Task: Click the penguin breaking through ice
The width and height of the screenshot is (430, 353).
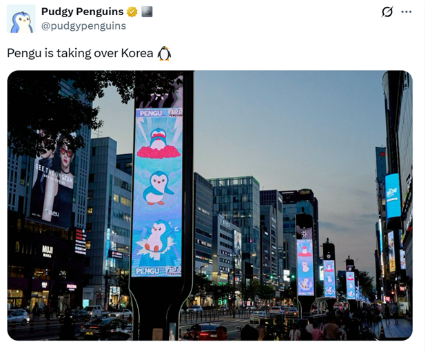Action: [x=156, y=237]
